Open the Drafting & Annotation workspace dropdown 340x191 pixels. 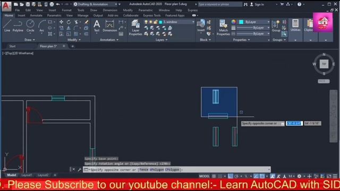[x=96, y=4]
